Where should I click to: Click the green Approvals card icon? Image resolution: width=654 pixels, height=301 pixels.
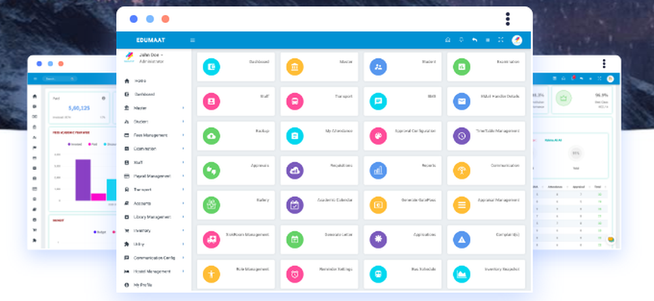point(211,170)
